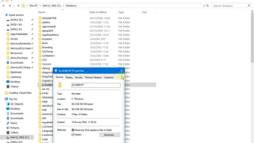Refresh the Windows folder view
The image size is (254, 143).
click(x=208, y=6)
